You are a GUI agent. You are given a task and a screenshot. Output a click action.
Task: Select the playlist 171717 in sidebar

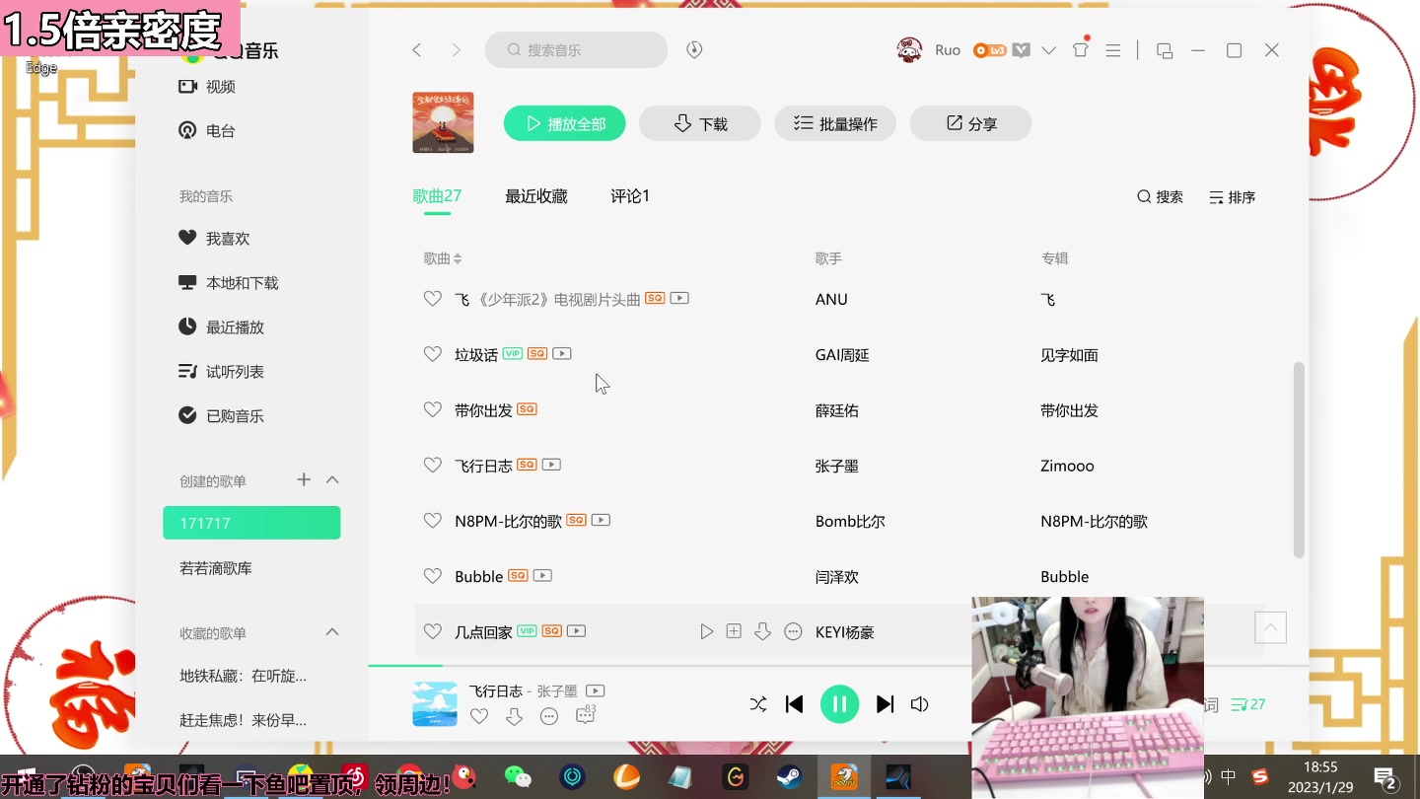[251, 523]
